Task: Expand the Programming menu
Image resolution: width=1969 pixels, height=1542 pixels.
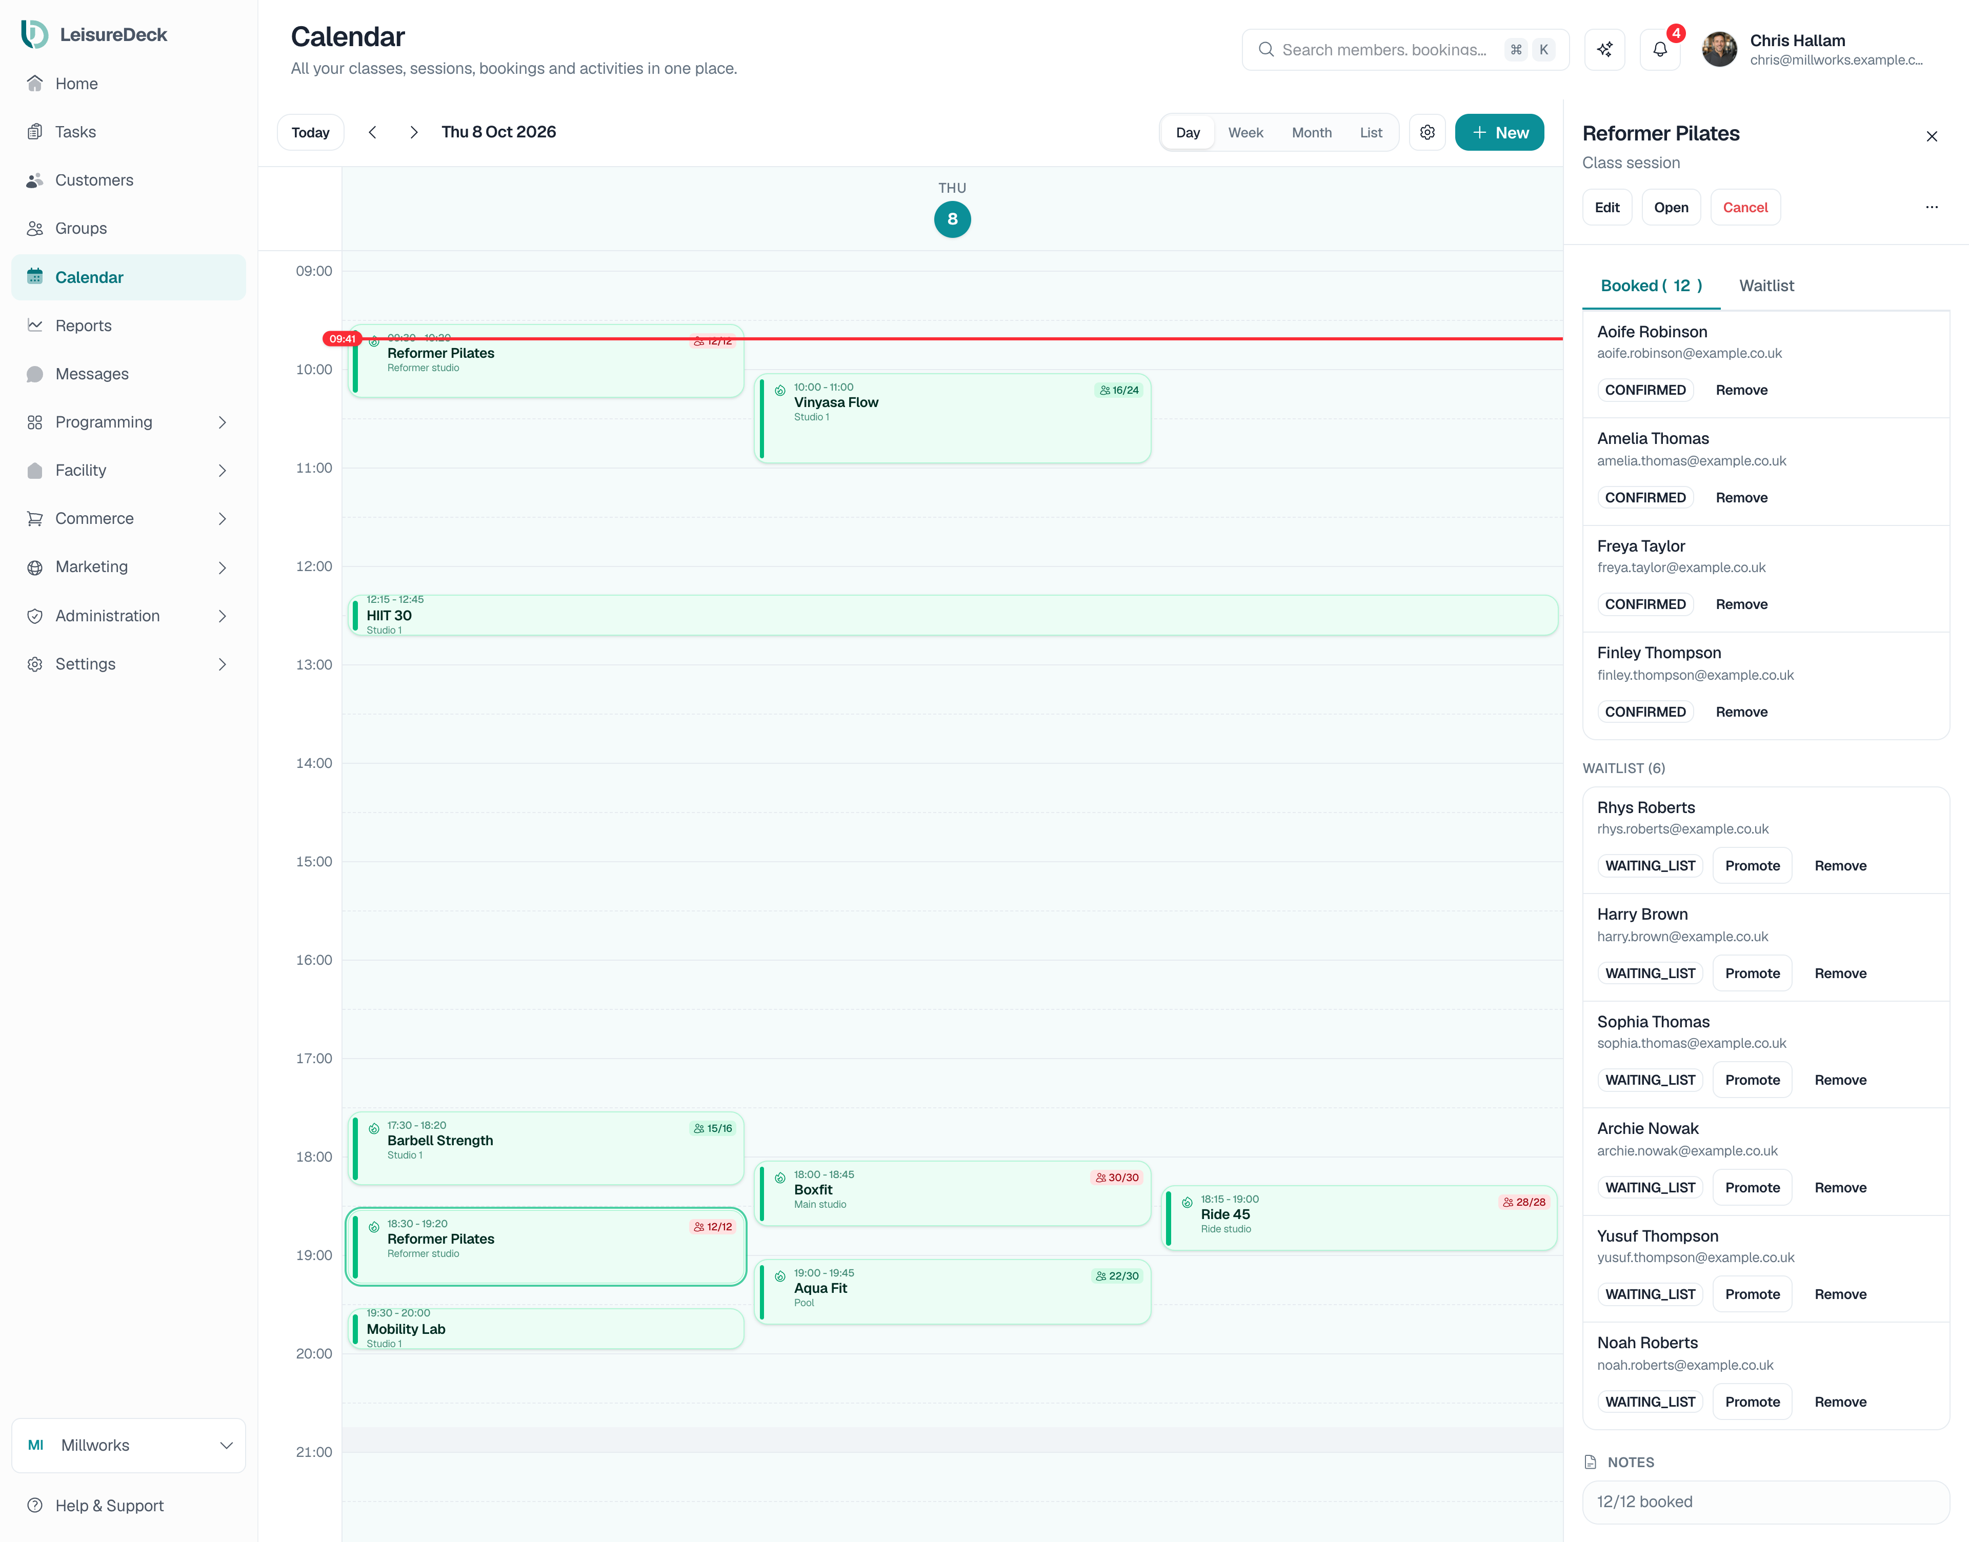Action: (128, 422)
